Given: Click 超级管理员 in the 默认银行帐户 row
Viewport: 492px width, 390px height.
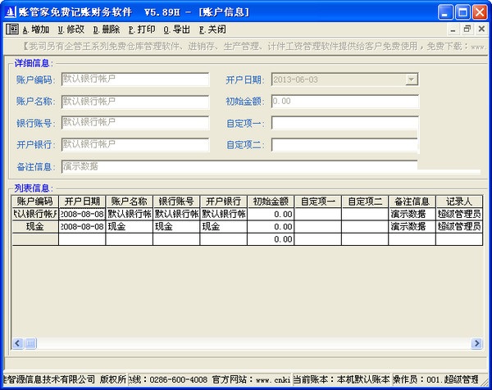Looking at the screenshot, I should pyautogui.click(x=459, y=214).
